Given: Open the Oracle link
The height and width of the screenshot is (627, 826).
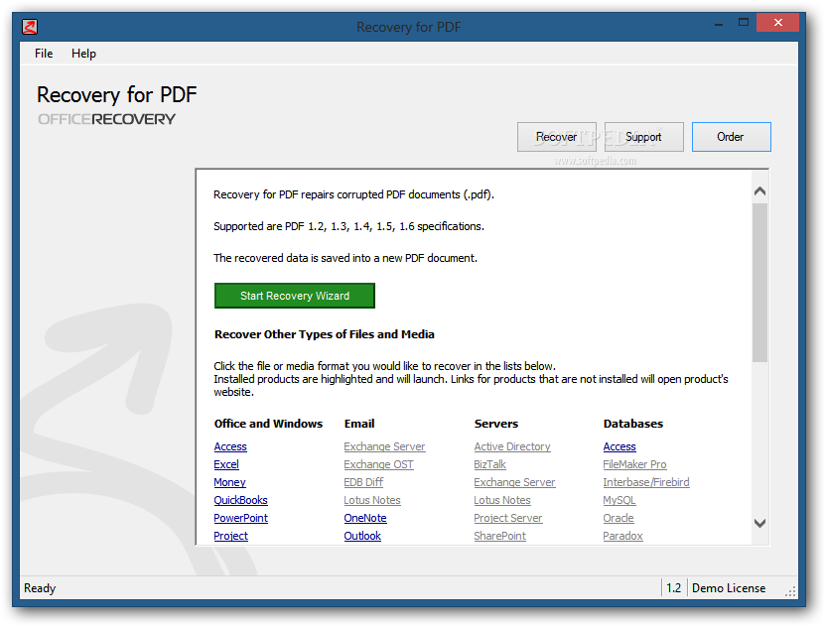Looking at the screenshot, I should (619, 518).
